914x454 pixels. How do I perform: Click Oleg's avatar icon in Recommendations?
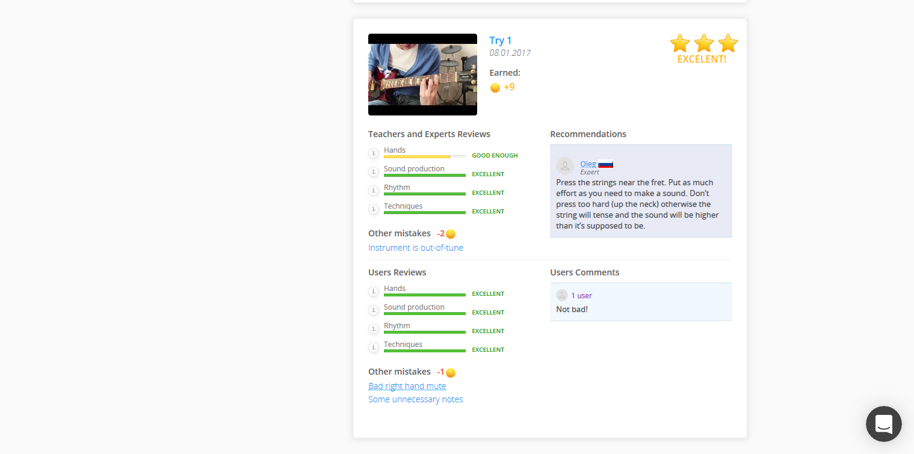point(565,166)
